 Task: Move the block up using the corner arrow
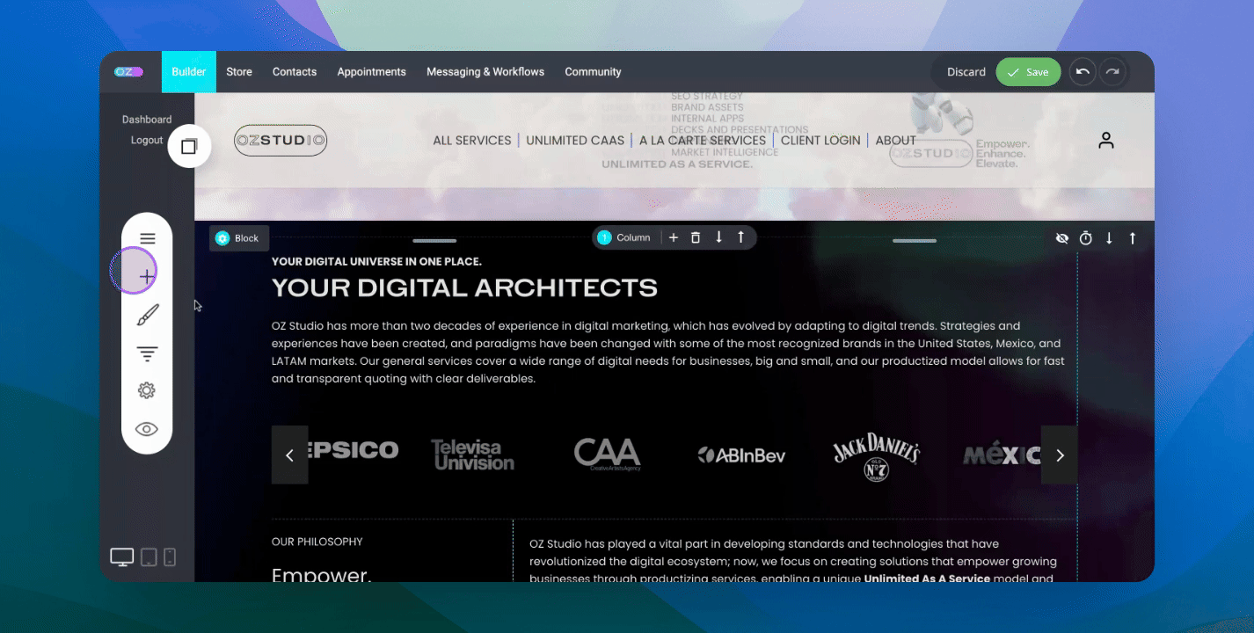(1133, 238)
